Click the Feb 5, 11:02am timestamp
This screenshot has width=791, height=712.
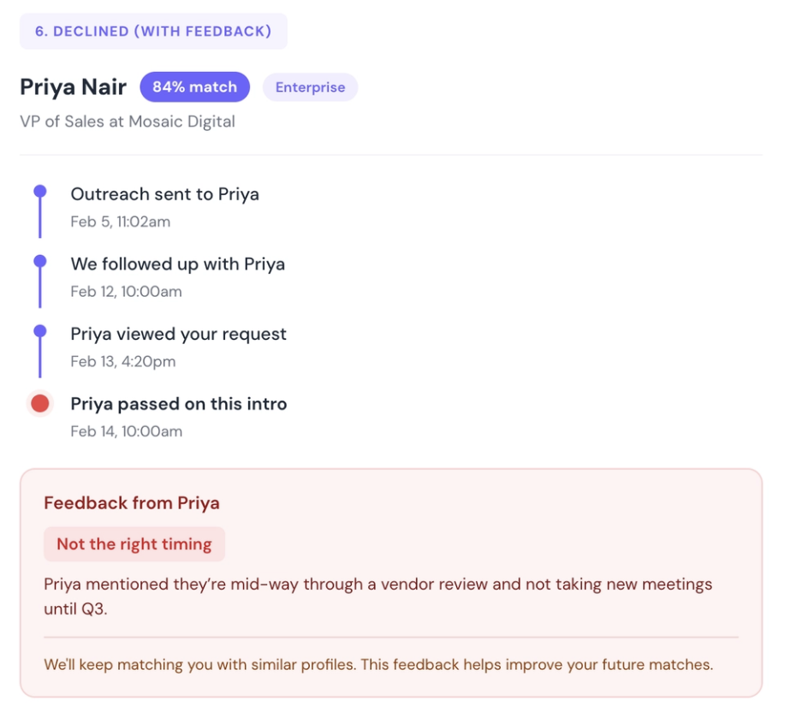pos(120,222)
